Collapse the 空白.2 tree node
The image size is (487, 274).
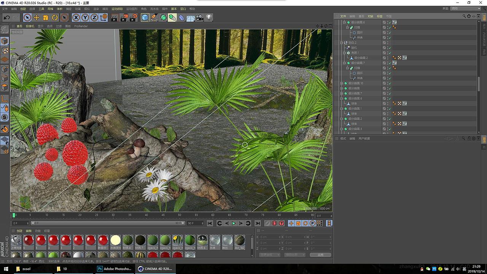(x=342, y=43)
